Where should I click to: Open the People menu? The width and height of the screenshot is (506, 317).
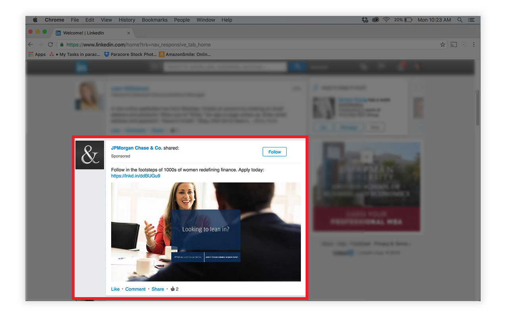click(182, 20)
